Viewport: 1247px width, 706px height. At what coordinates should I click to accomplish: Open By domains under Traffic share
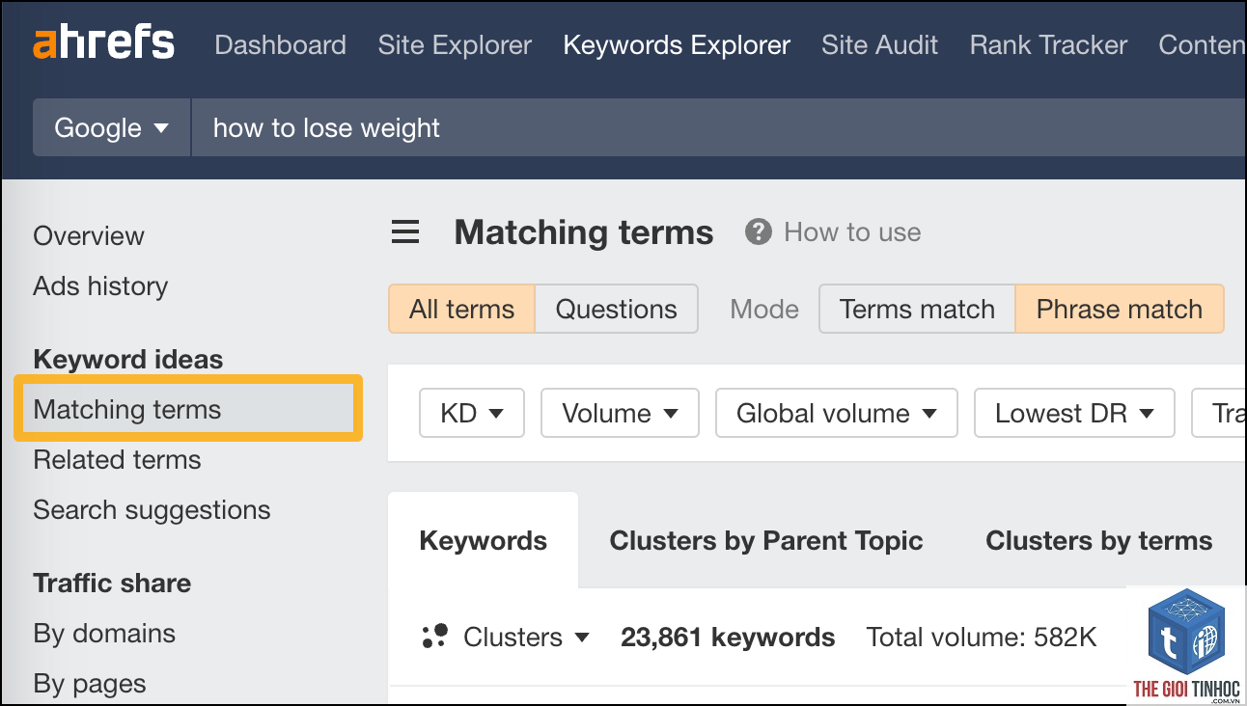pyautogui.click(x=104, y=634)
